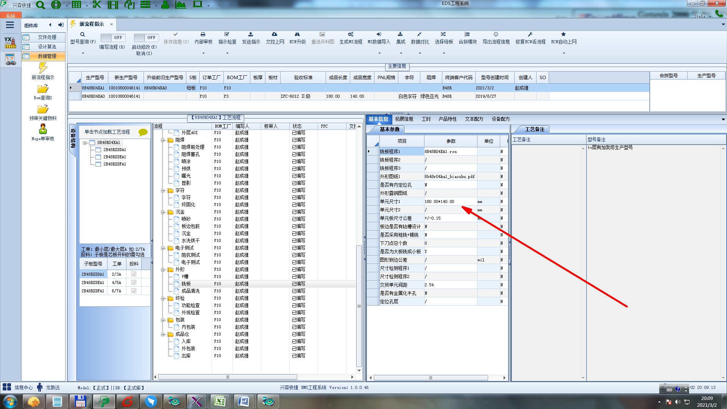Click the 导出流程信息 toolbar icon
Image resolution: width=727 pixels, height=409 pixels.
pos(496,34)
